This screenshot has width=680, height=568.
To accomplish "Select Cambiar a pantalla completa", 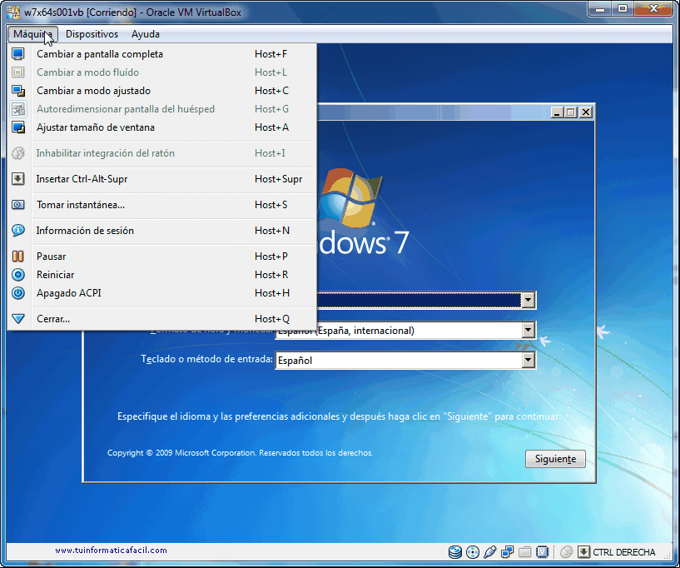I will tap(161, 54).
